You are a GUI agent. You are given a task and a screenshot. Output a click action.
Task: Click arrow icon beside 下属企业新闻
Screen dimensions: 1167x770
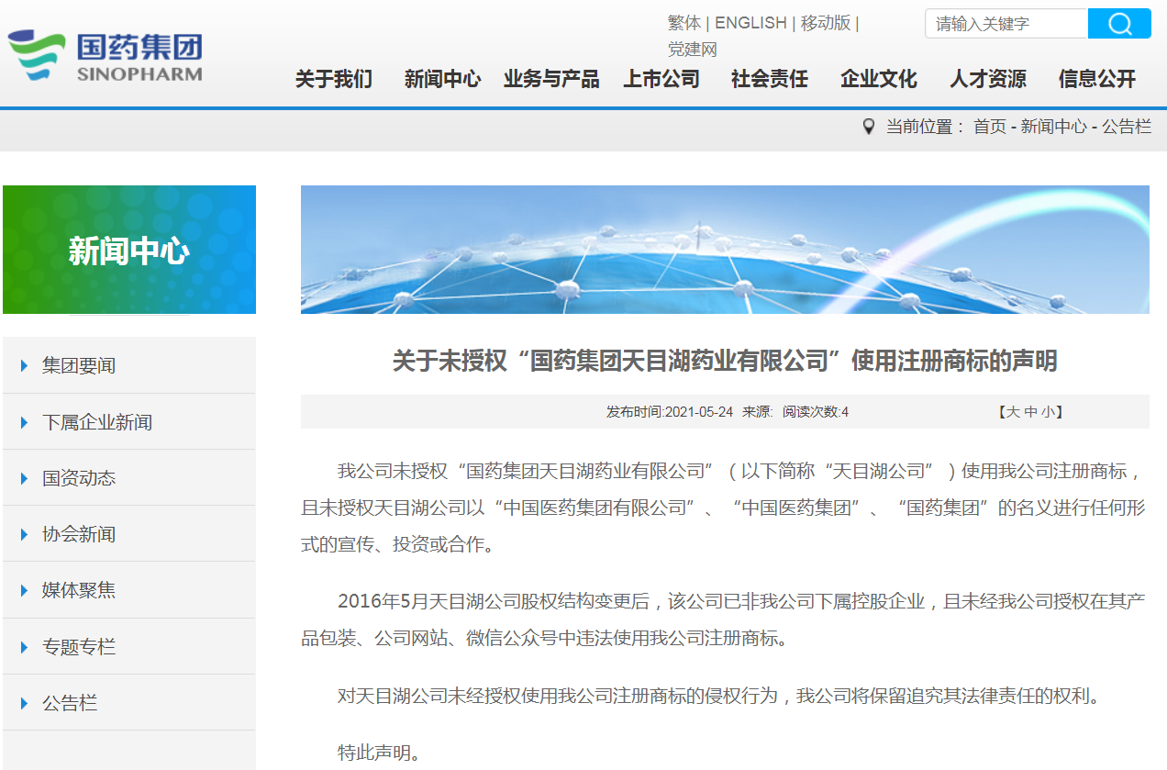point(25,422)
